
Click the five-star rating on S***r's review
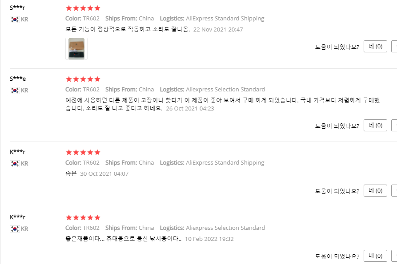(x=83, y=8)
